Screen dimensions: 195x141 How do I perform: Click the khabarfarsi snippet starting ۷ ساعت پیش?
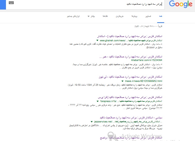pos(117,66)
